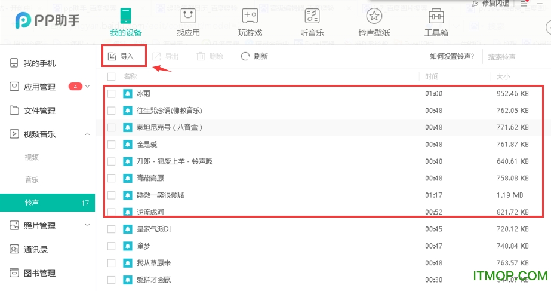
Task: Sort by 大小 column header
Action: [503, 76]
